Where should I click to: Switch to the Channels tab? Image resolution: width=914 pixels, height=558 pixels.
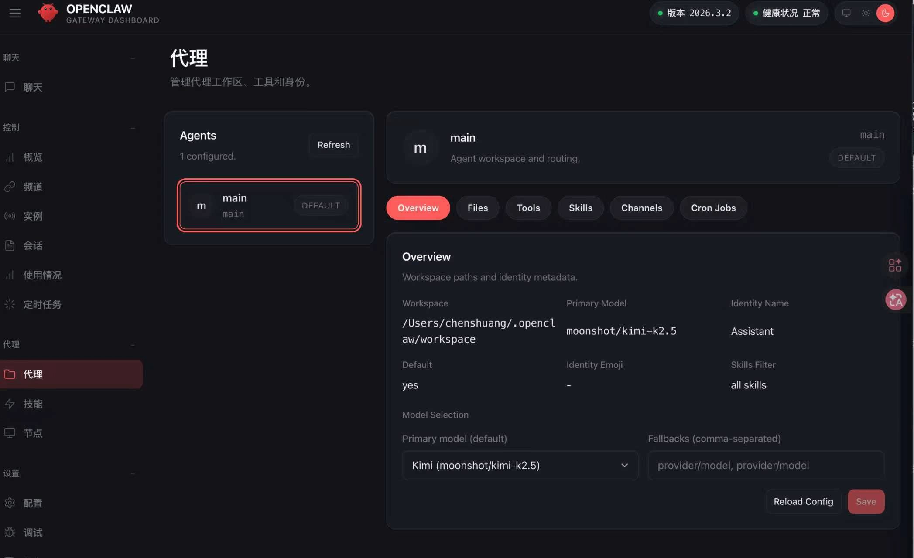[642, 208]
